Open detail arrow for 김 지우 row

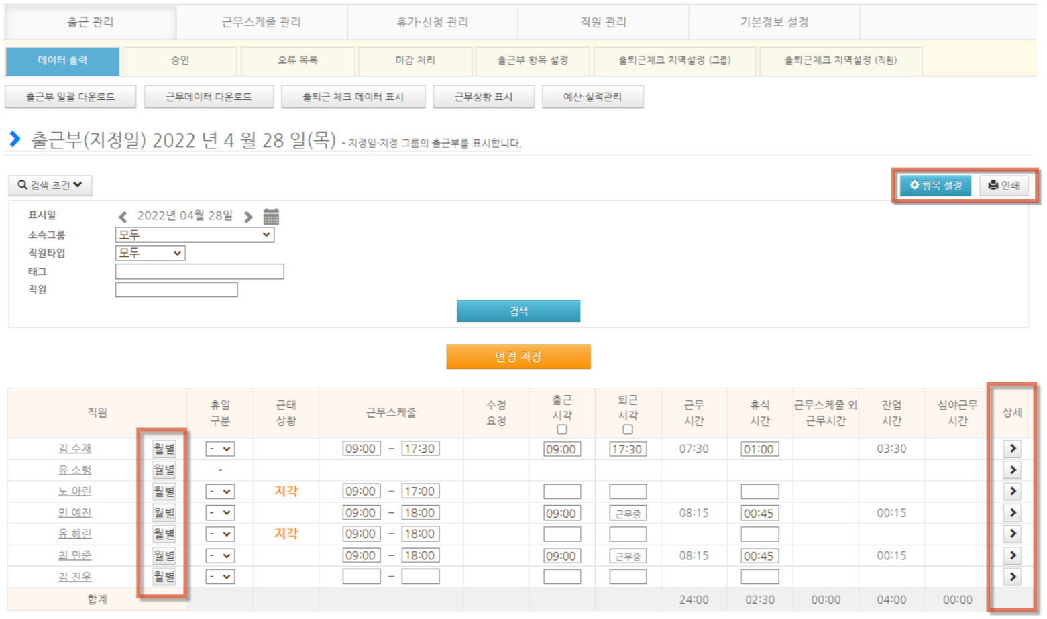1012,577
